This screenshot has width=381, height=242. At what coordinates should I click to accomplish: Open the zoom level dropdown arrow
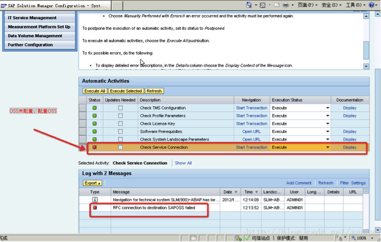372,238
